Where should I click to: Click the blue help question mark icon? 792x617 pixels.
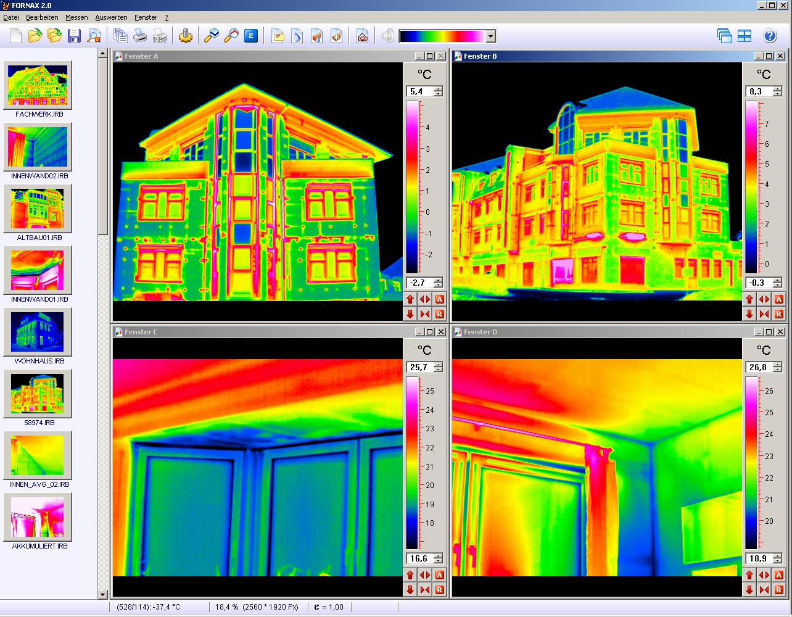770,36
